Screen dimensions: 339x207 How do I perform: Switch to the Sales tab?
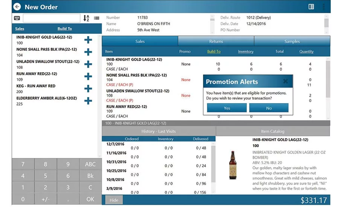point(140,41)
